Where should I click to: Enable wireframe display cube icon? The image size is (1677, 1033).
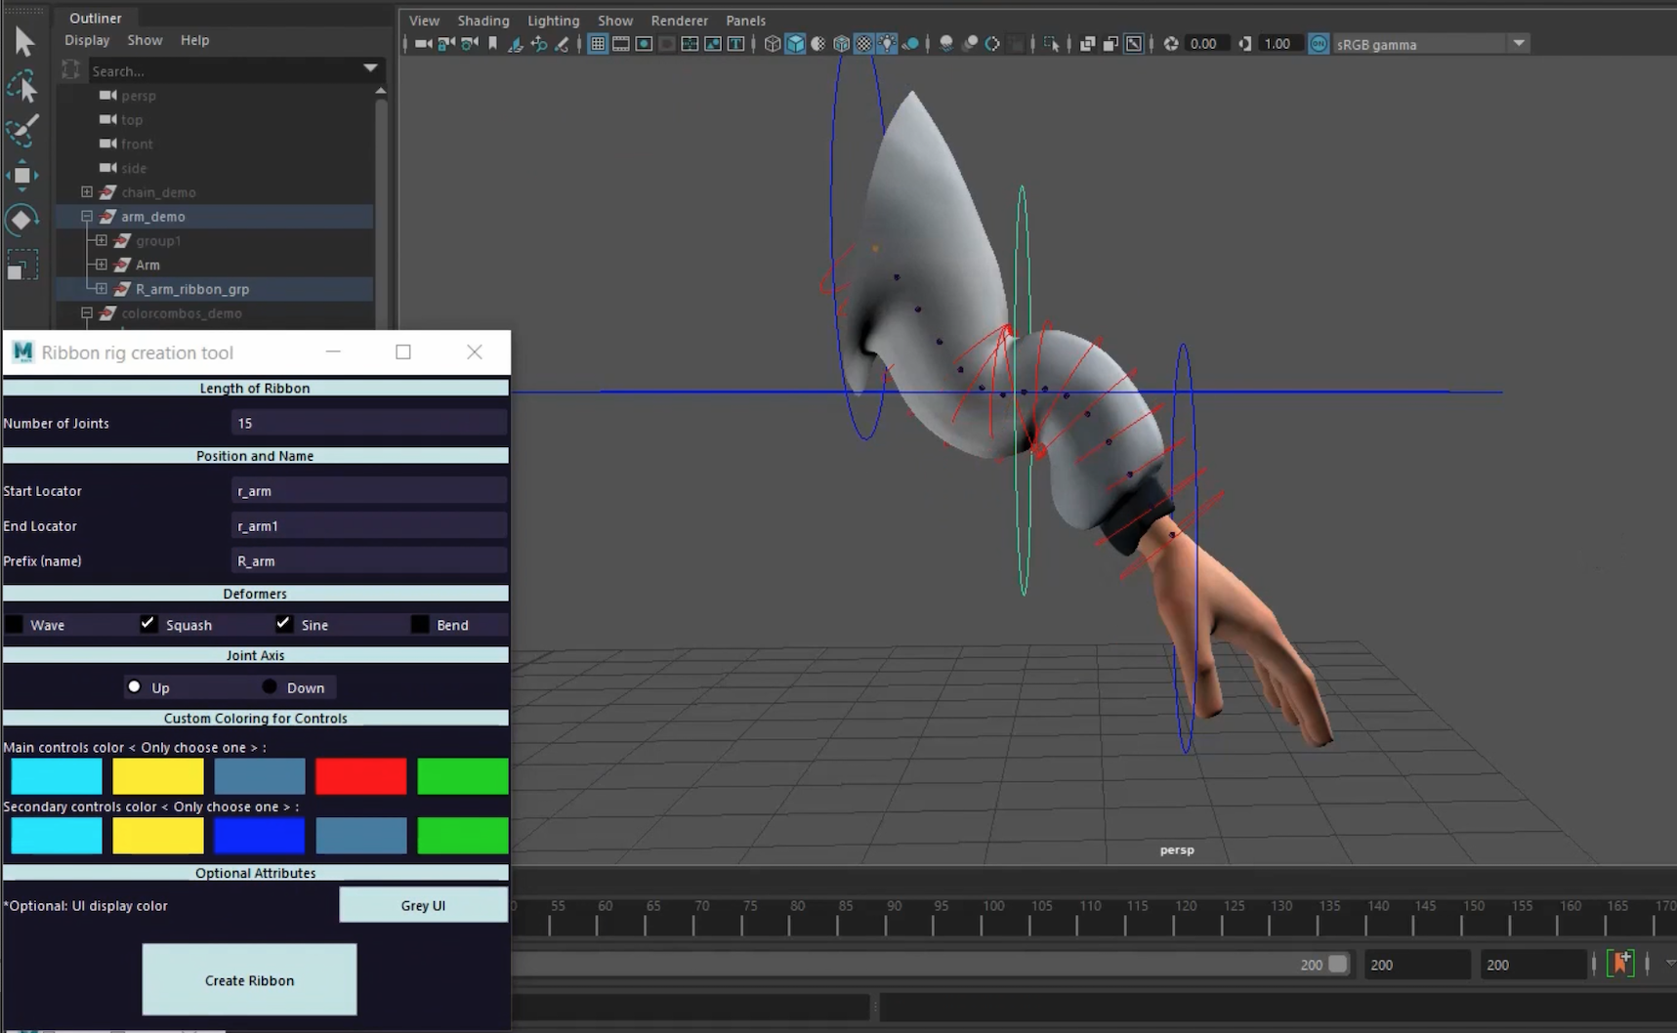click(x=773, y=44)
